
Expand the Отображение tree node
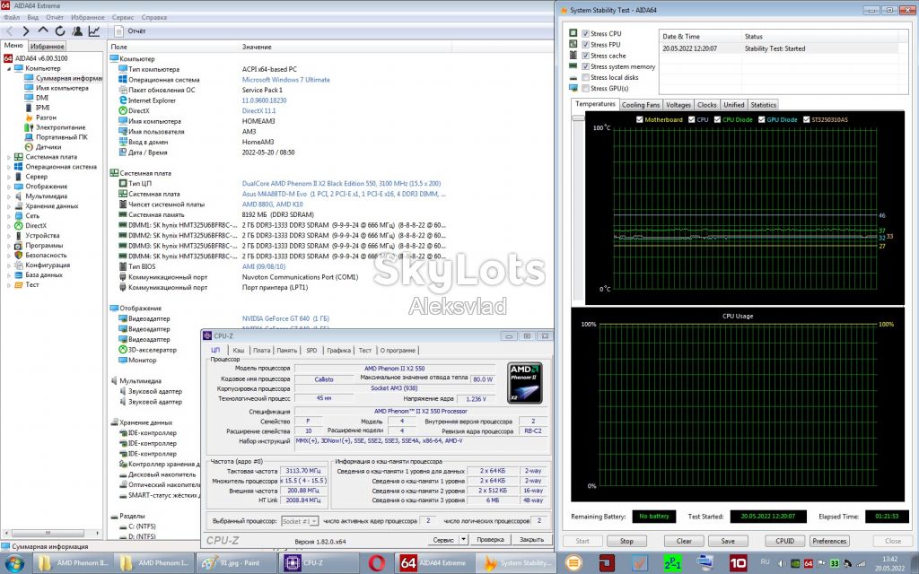coord(9,187)
